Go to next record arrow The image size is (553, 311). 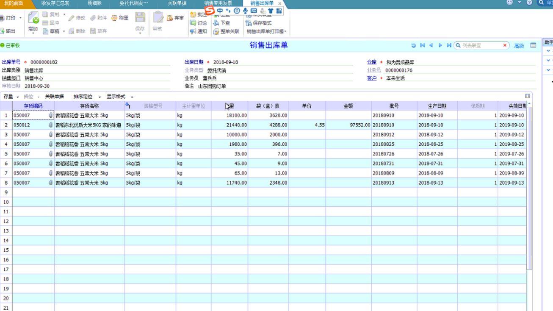click(x=440, y=45)
